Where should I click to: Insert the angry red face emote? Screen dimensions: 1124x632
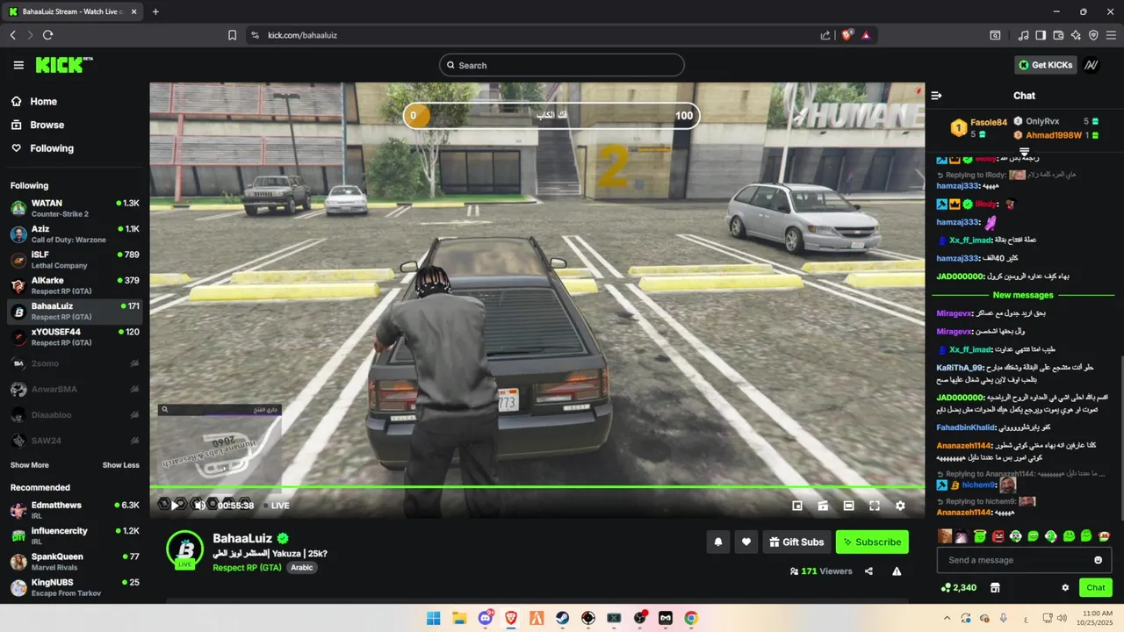[998, 535]
